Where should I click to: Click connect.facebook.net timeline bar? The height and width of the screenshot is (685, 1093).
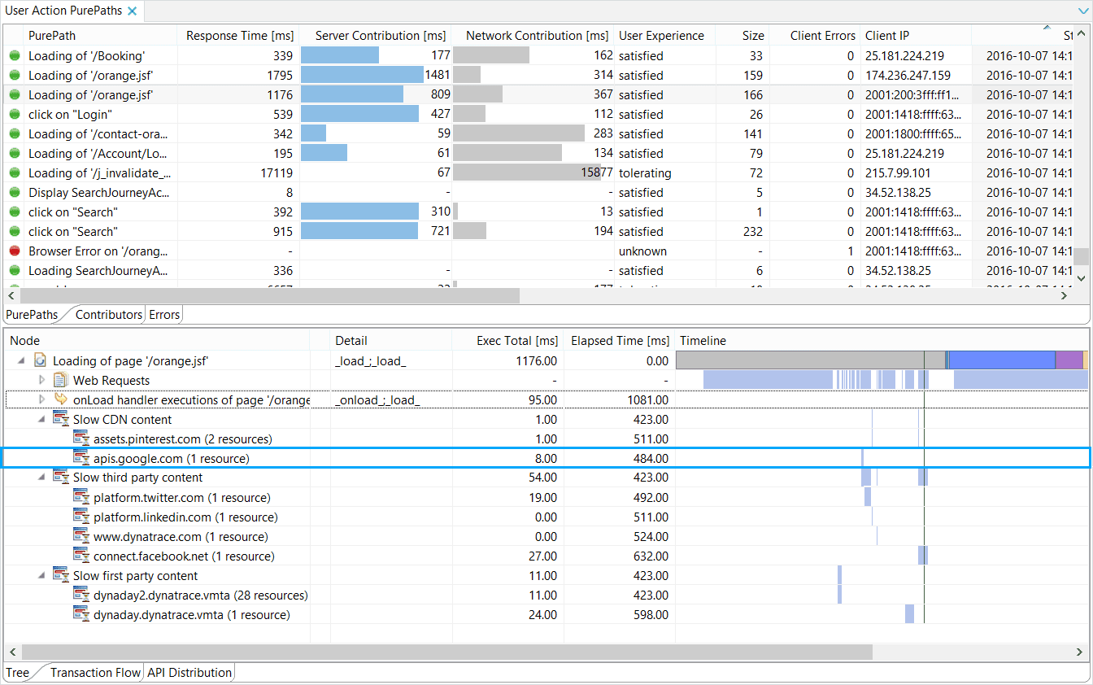[923, 556]
